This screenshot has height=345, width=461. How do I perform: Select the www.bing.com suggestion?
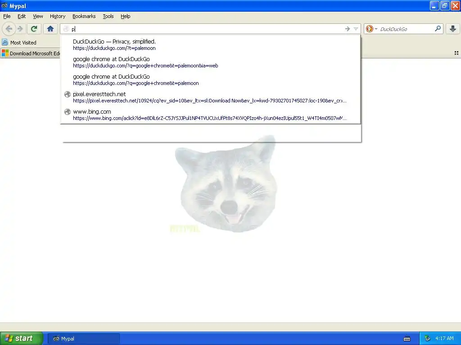(211, 115)
